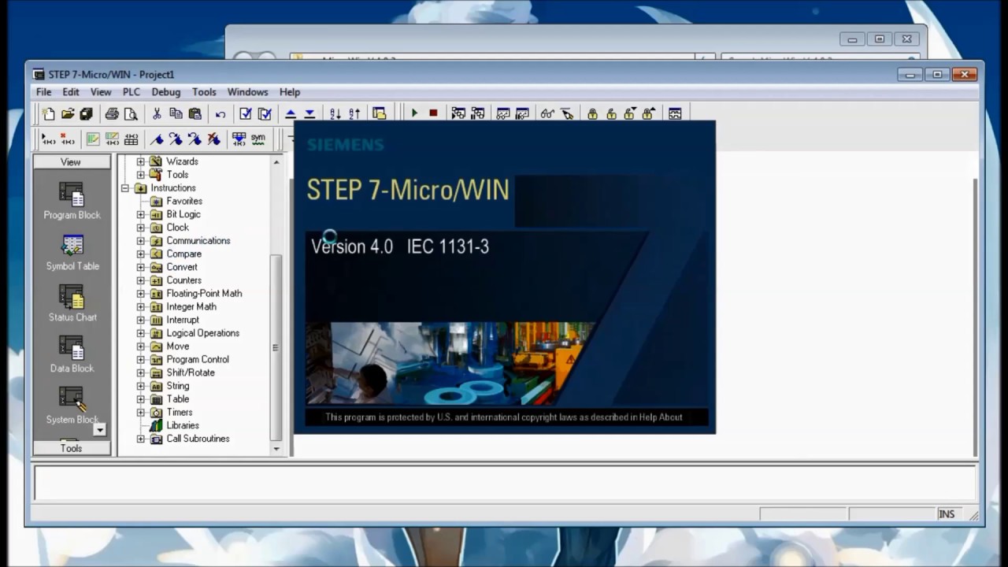Create a new project via toolbar icon

pos(49,113)
